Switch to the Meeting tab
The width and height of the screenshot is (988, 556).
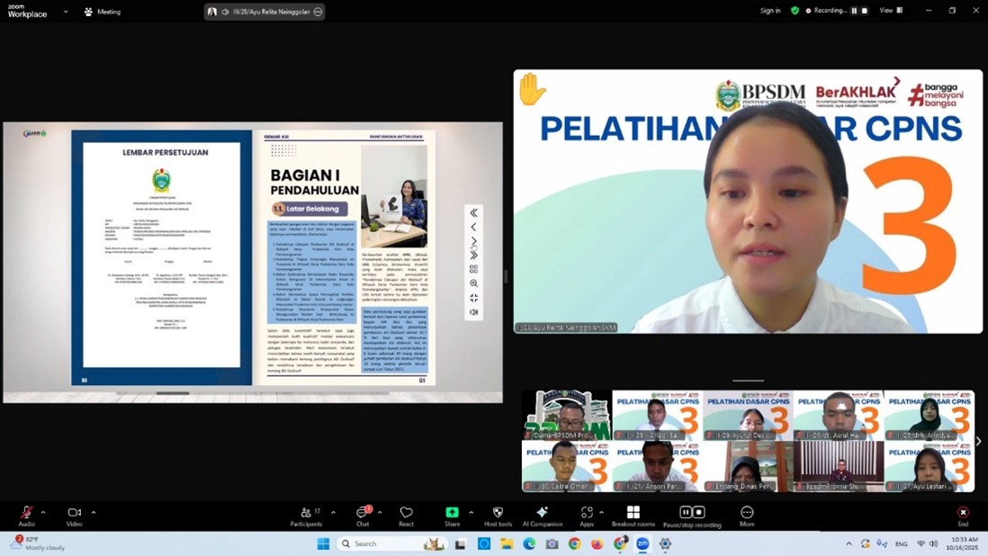click(102, 12)
